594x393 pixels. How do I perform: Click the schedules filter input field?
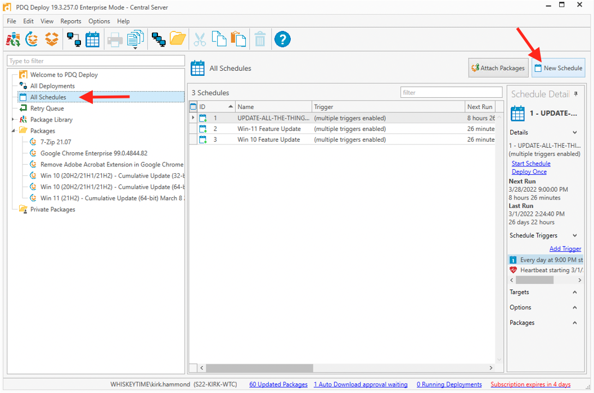click(451, 92)
